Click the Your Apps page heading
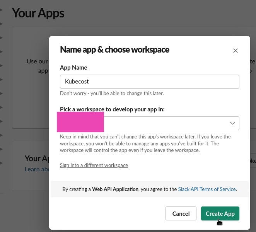Viewport: 256px width, 232px height. [38, 13]
